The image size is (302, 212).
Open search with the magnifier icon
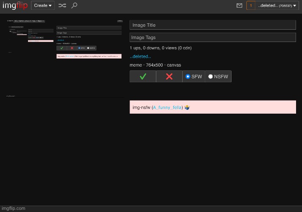pos(74,6)
